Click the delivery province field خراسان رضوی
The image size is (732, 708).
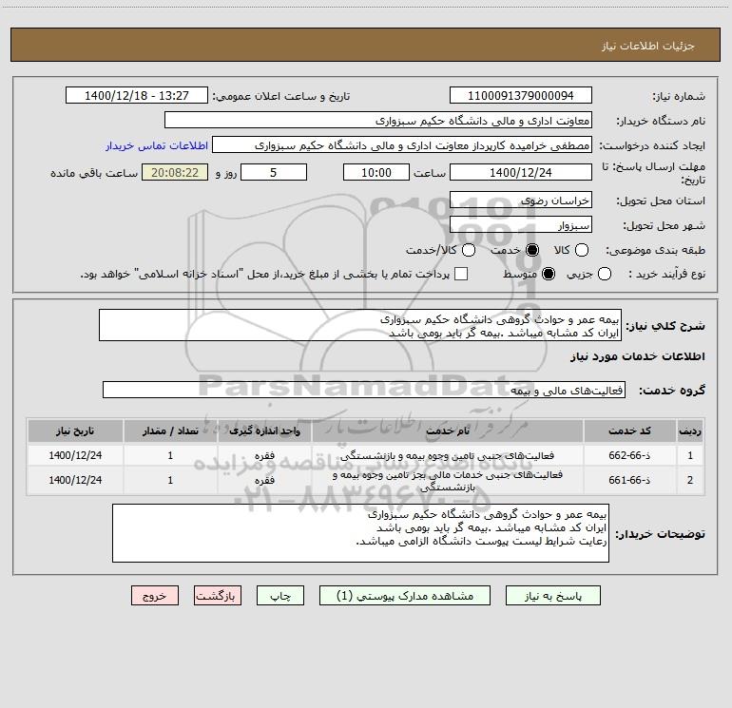tap(521, 200)
